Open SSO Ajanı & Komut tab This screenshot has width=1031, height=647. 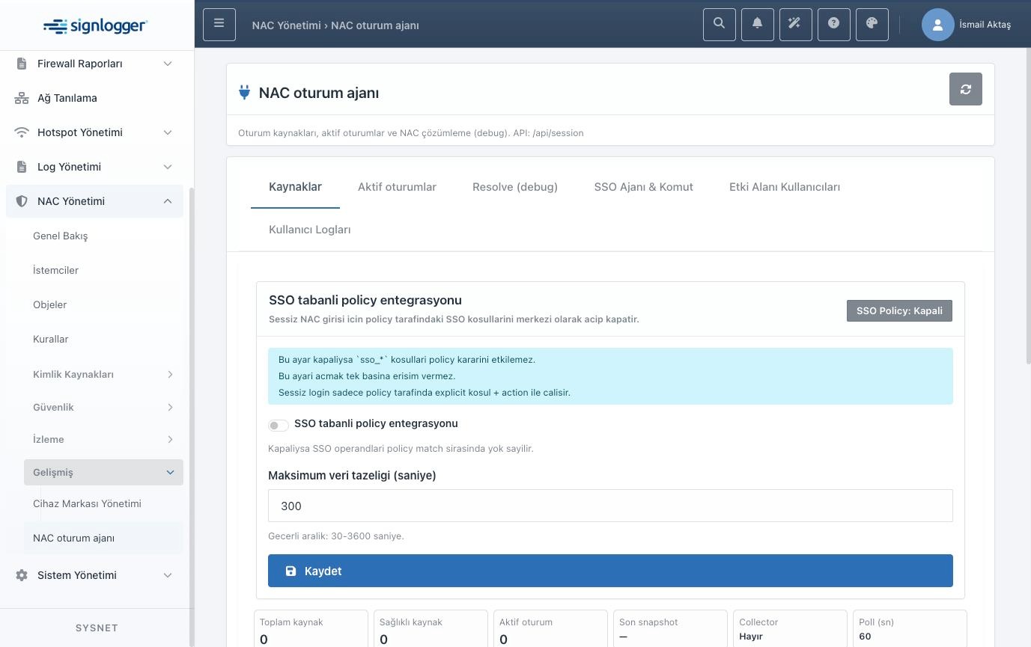click(644, 187)
